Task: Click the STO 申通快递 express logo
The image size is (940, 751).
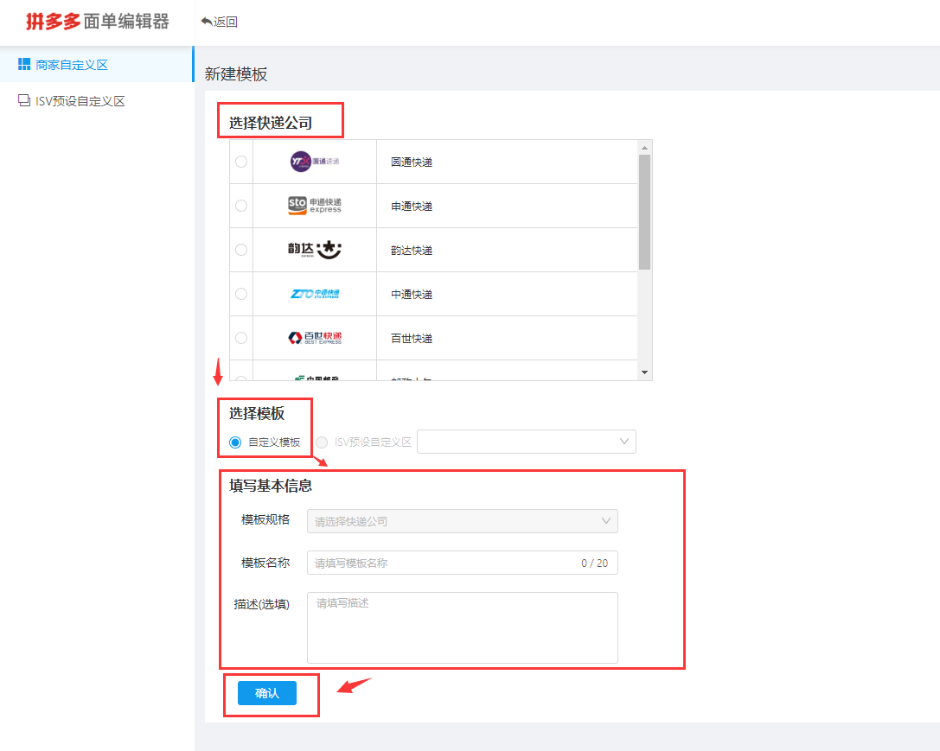Action: pos(315,206)
